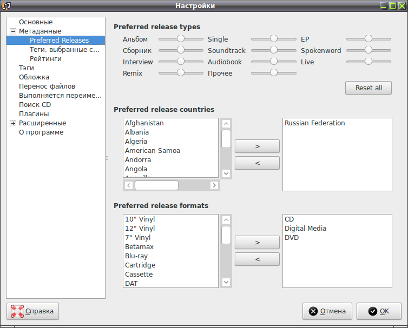Click the Picard music note title bar icon
408x328 pixels.
[x=6, y=6]
